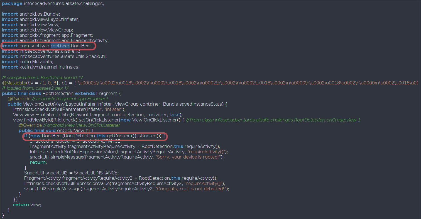Select the "Sorry, your device is rooted!" string
Viewport: 421px width, 219px height.
[x=189, y=157]
